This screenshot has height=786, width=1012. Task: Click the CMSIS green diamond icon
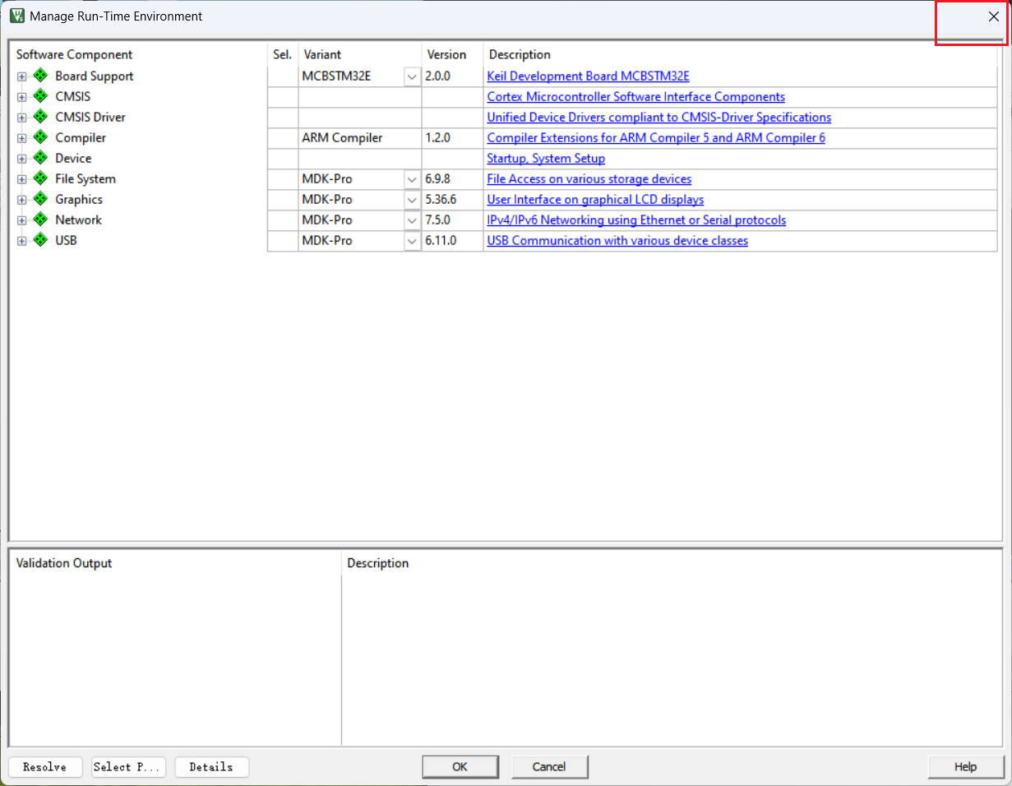click(x=41, y=96)
